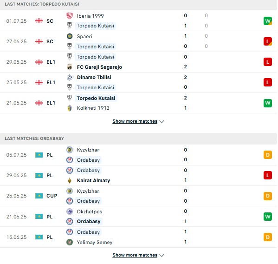Open the Dinamo Tbilisi team link

(94, 77)
